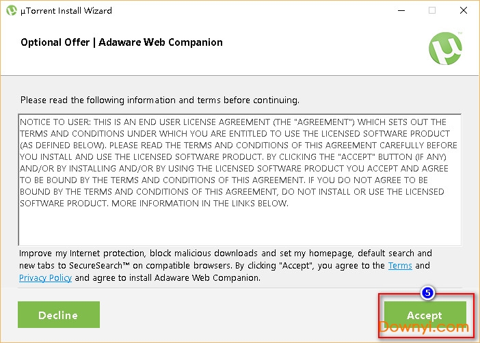The height and width of the screenshot is (343, 480).
Task: Decline the optional Adaware offer
Action: [x=58, y=315]
